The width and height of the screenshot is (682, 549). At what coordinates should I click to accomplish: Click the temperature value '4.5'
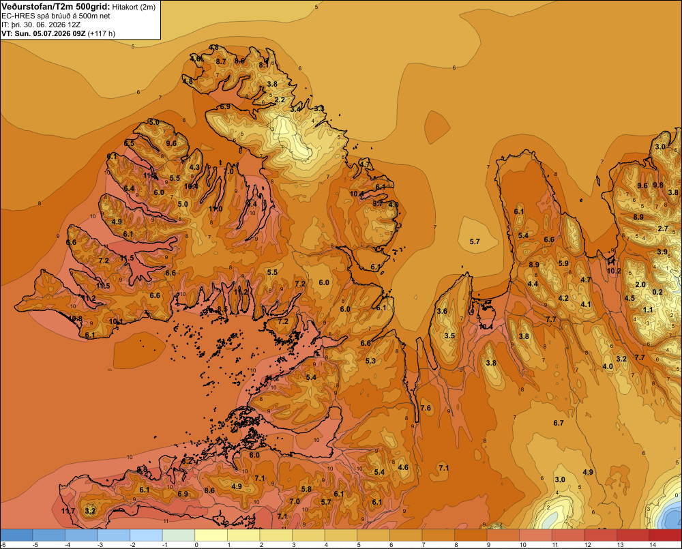(629, 298)
